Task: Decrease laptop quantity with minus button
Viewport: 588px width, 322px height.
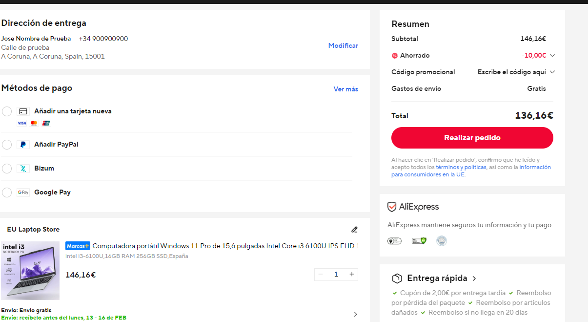Action: coord(321,274)
